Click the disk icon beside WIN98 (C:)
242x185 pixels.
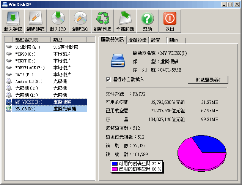pos(9,54)
